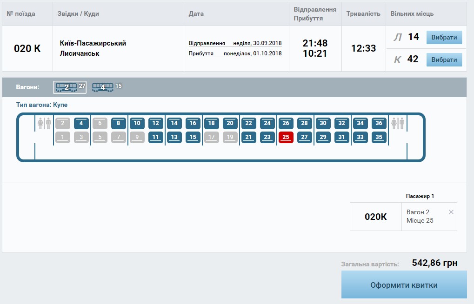Click the right restroom icon
The width and height of the screenshot is (474, 304).
(398, 123)
